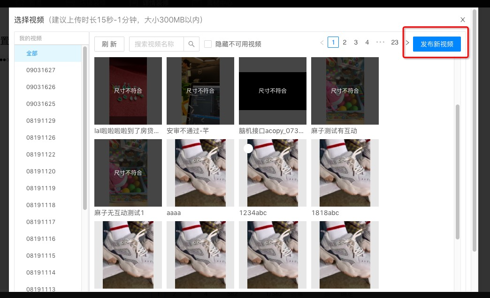Close the 选择视频 dialog
This screenshot has width=490, height=298.
click(463, 20)
